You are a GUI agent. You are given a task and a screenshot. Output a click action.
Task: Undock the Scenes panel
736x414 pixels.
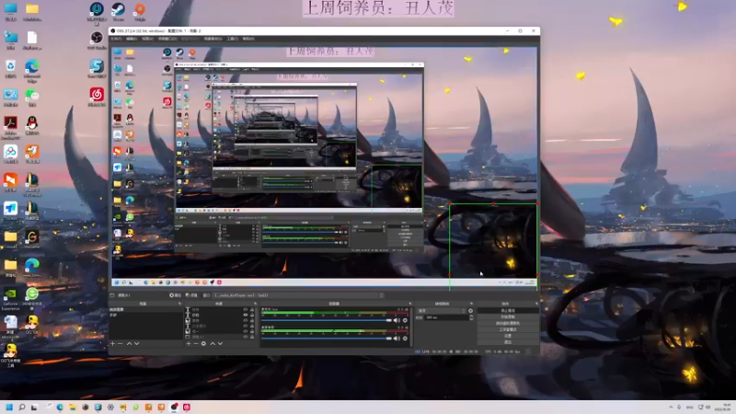click(179, 304)
